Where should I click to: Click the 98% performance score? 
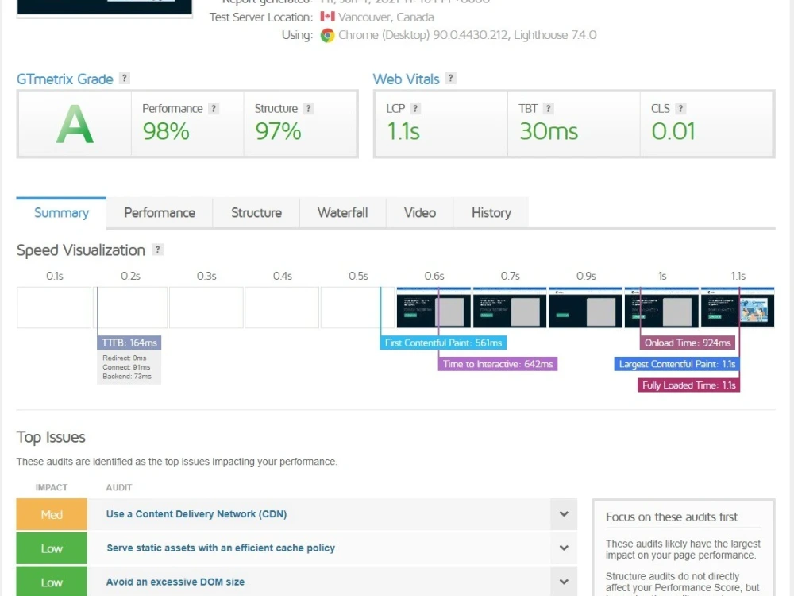[166, 132]
